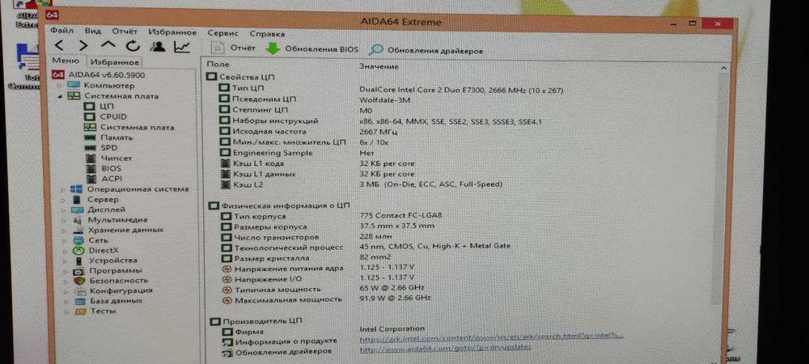This screenshot has width=809, height=364.
Task: Open the ark.intel.com product information link
Action: [491, 336]
